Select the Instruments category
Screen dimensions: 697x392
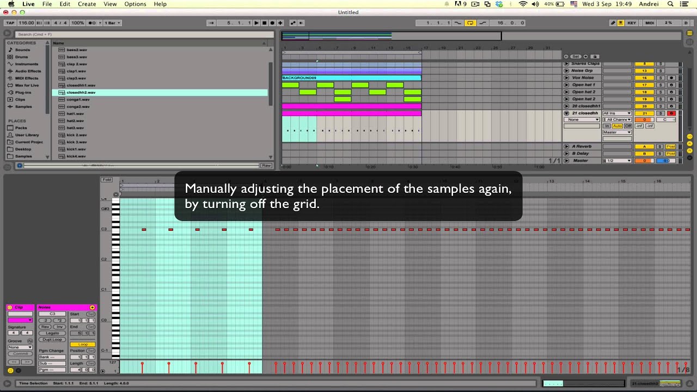[26, 64]
